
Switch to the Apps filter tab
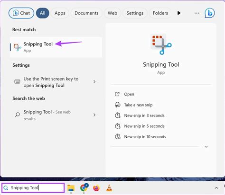pyautogui.click(x=60, y=13)
